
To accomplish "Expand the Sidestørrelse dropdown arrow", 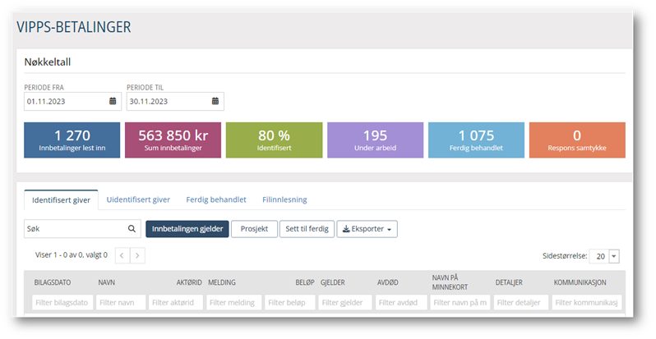I will (x=614, y=256).
